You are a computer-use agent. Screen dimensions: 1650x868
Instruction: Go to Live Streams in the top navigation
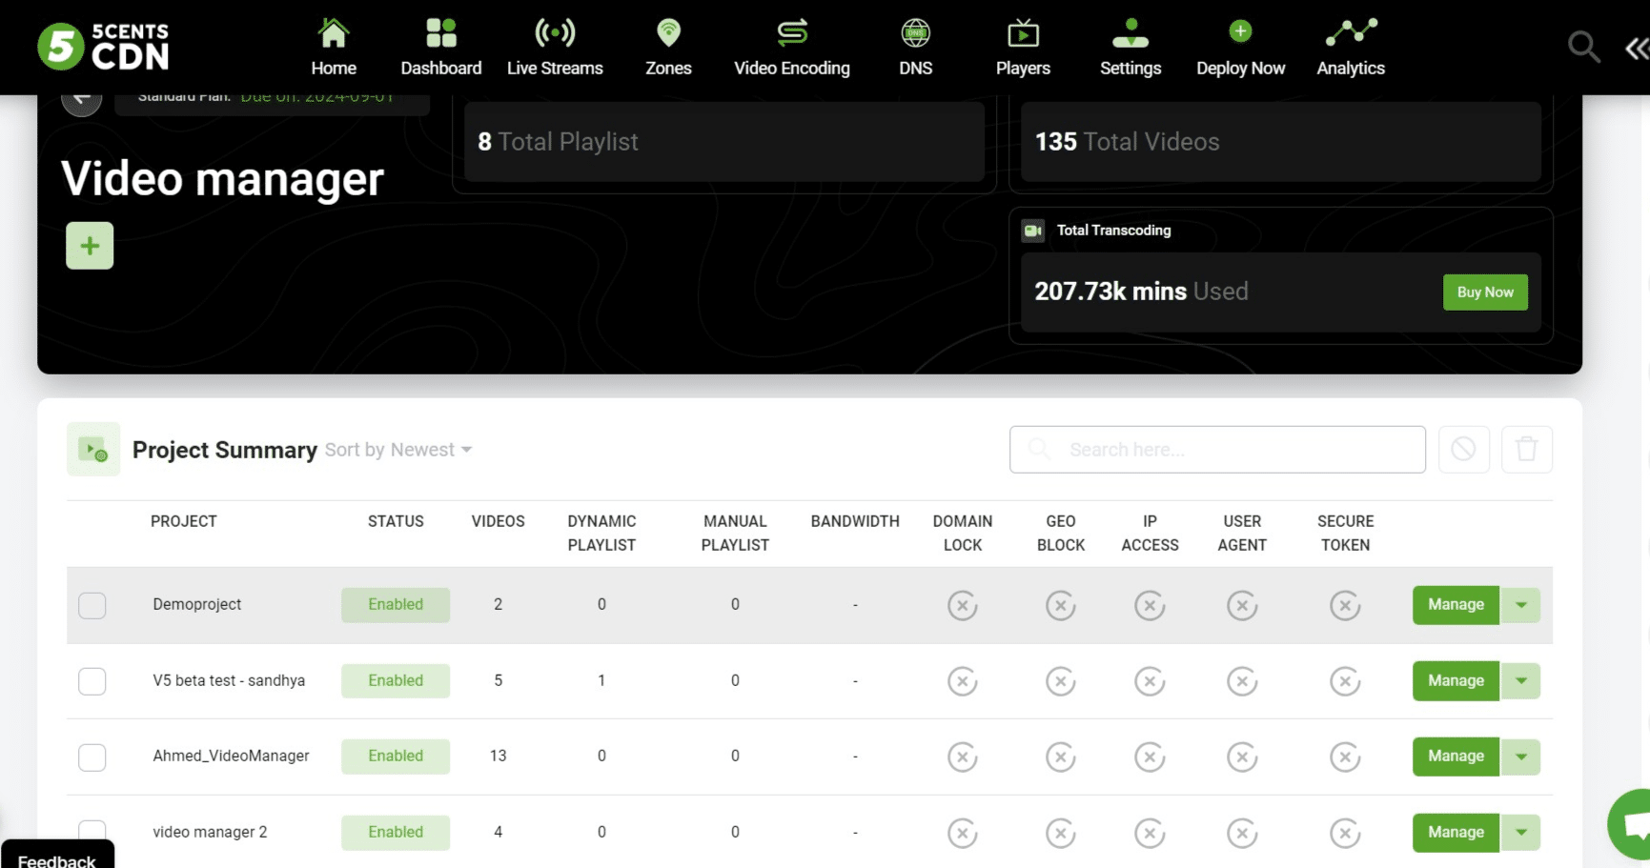click(555, 48)
